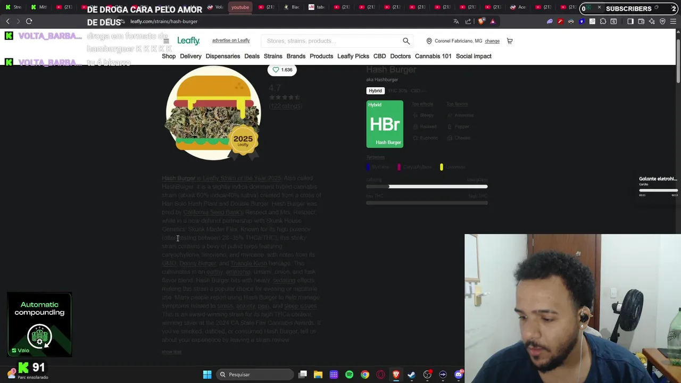
Task: Toggle the browser sidebar panel icon
Action: tap(630, 21)
